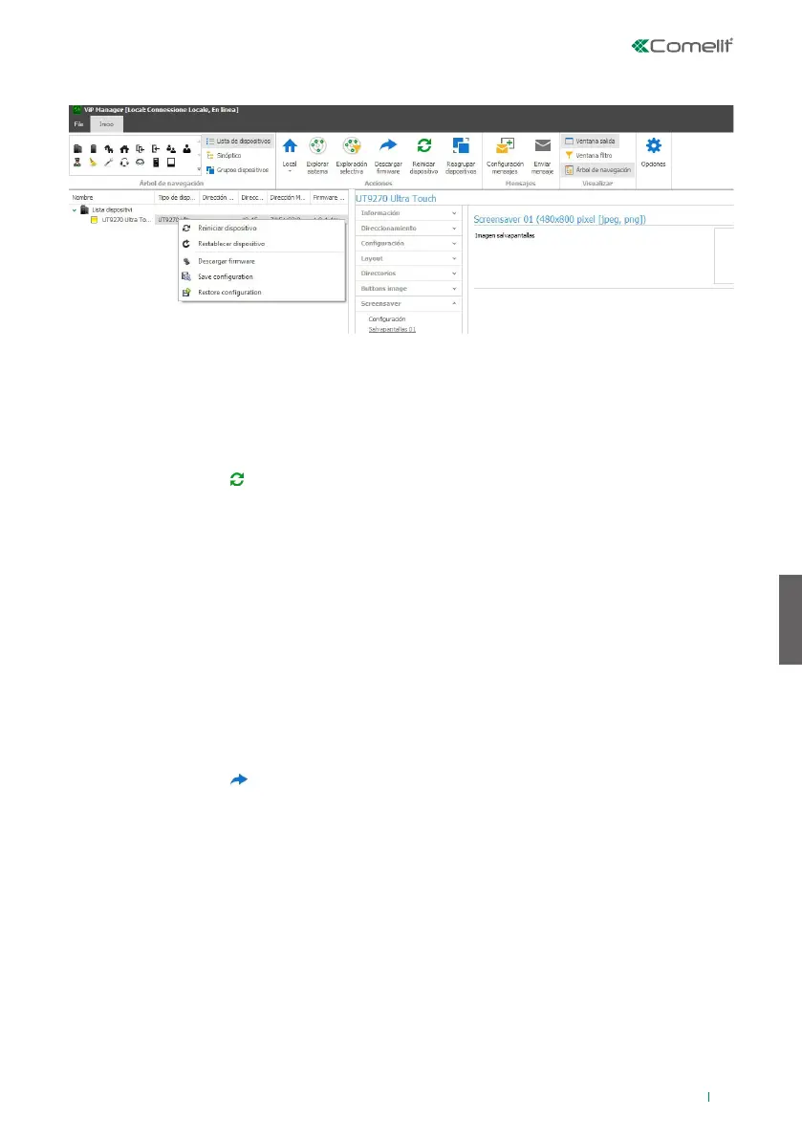This screenshot has height=1139, width=802.
Task: Choose Reiniciar dispositivo in context menu
Action: coord(261,229)
